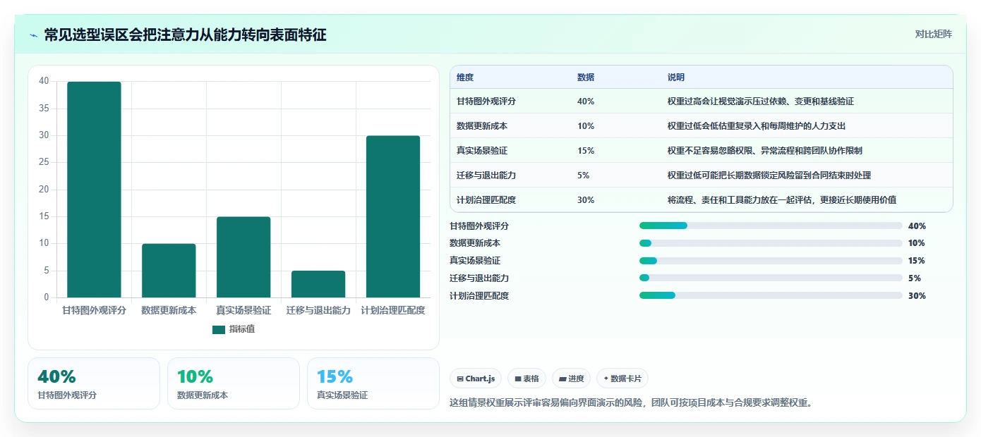Click 迁移与退出能力 progress bar

pos(771,278)
